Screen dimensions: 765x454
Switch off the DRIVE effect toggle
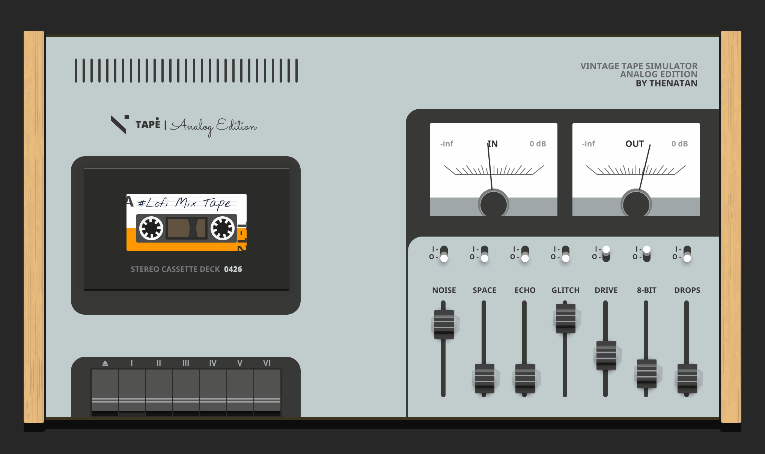click(x=606, y=254)
